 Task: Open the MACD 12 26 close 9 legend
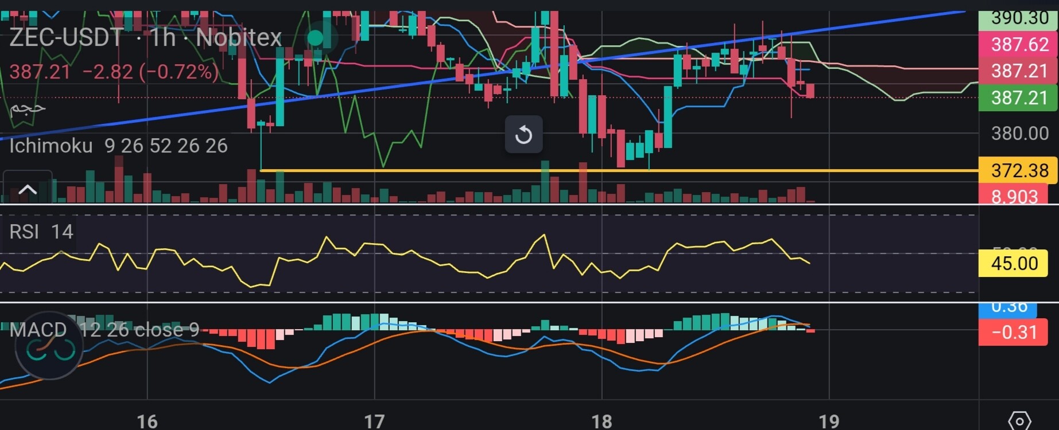point(104,330)
